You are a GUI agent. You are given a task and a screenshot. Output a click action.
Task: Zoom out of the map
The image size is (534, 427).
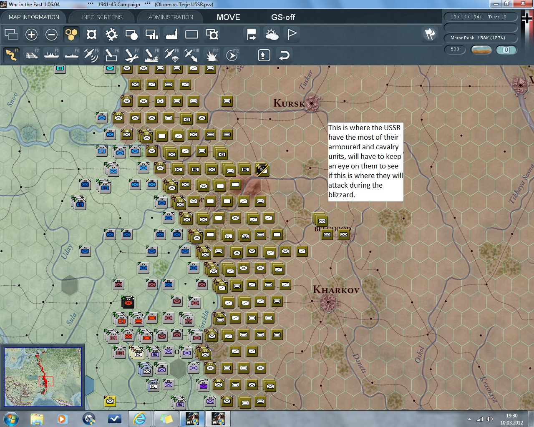[x=51, y=35]
